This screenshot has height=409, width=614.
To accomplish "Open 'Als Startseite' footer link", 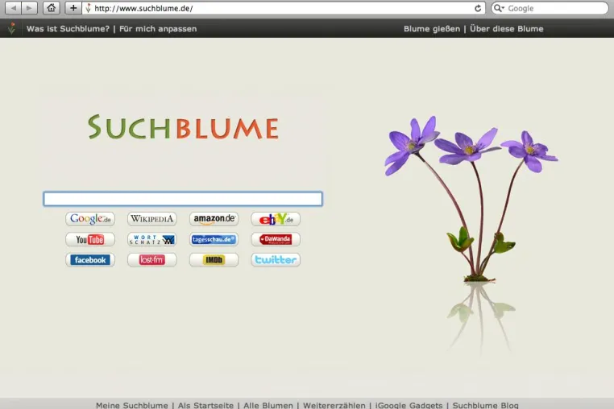I will (205, 405).
